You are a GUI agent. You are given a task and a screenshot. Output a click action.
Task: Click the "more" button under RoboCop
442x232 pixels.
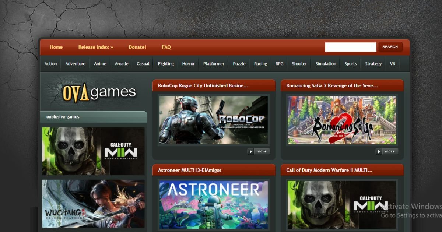(259, 151)
